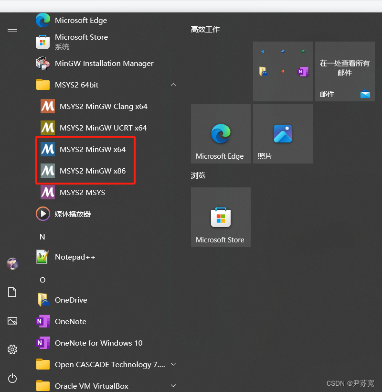
Task: Open Windows Settings from the sidebar gear
Action: (12, 349)
